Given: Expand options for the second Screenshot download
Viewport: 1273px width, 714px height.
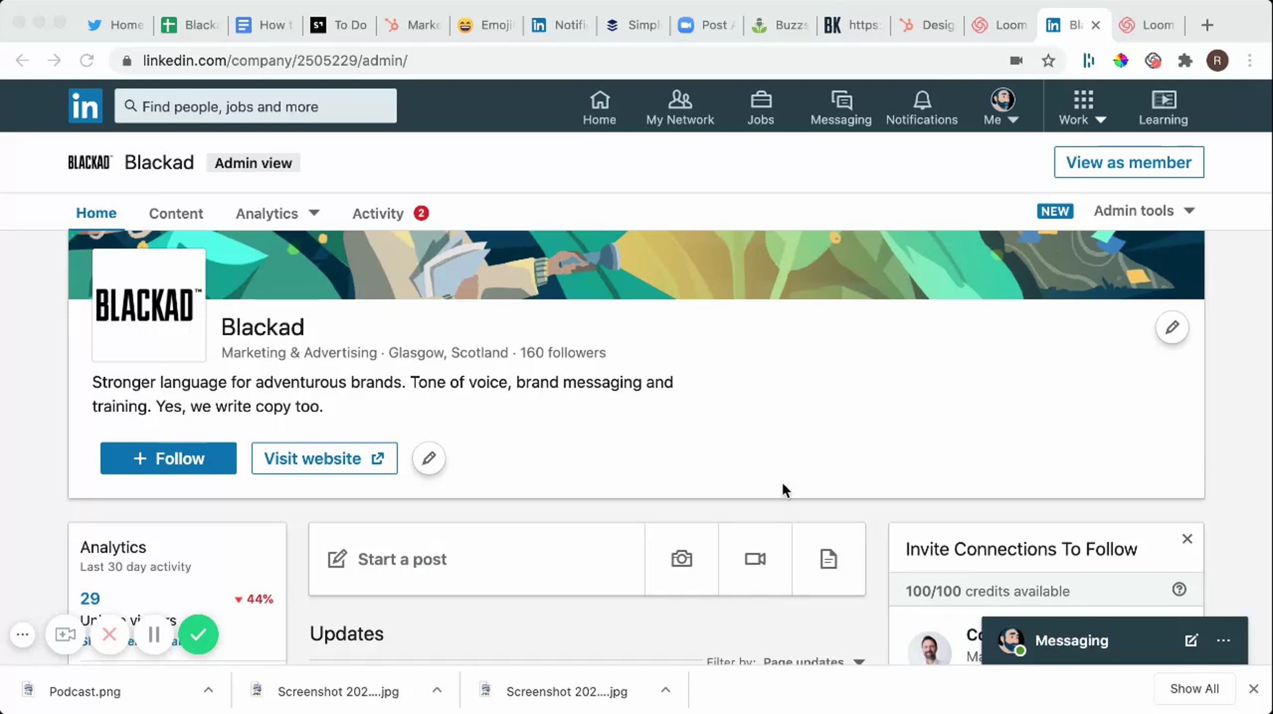Looking at the screenshot, I should [666, 690].
